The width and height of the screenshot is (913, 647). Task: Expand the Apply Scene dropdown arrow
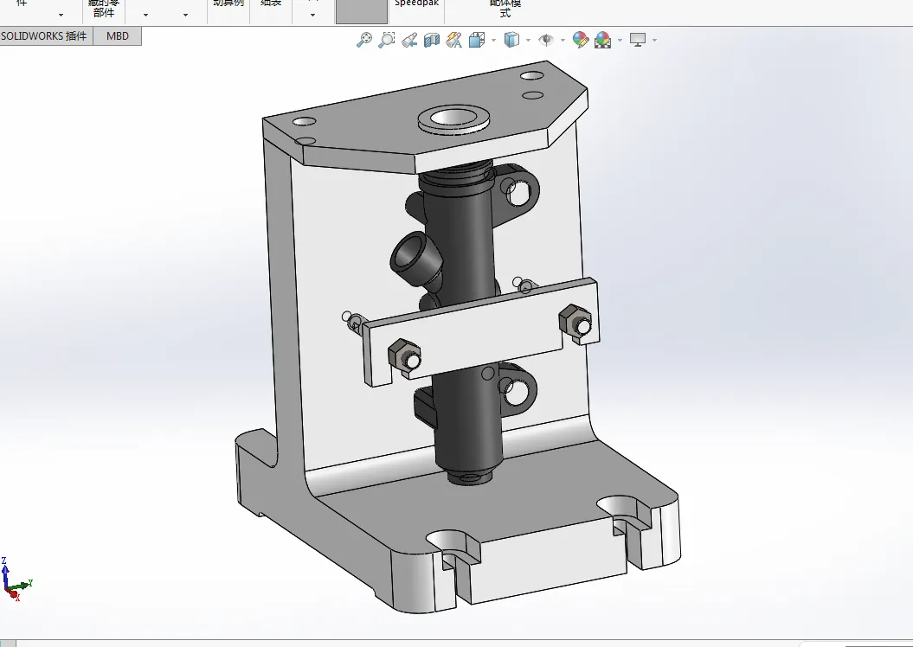(x=620, y=40)
